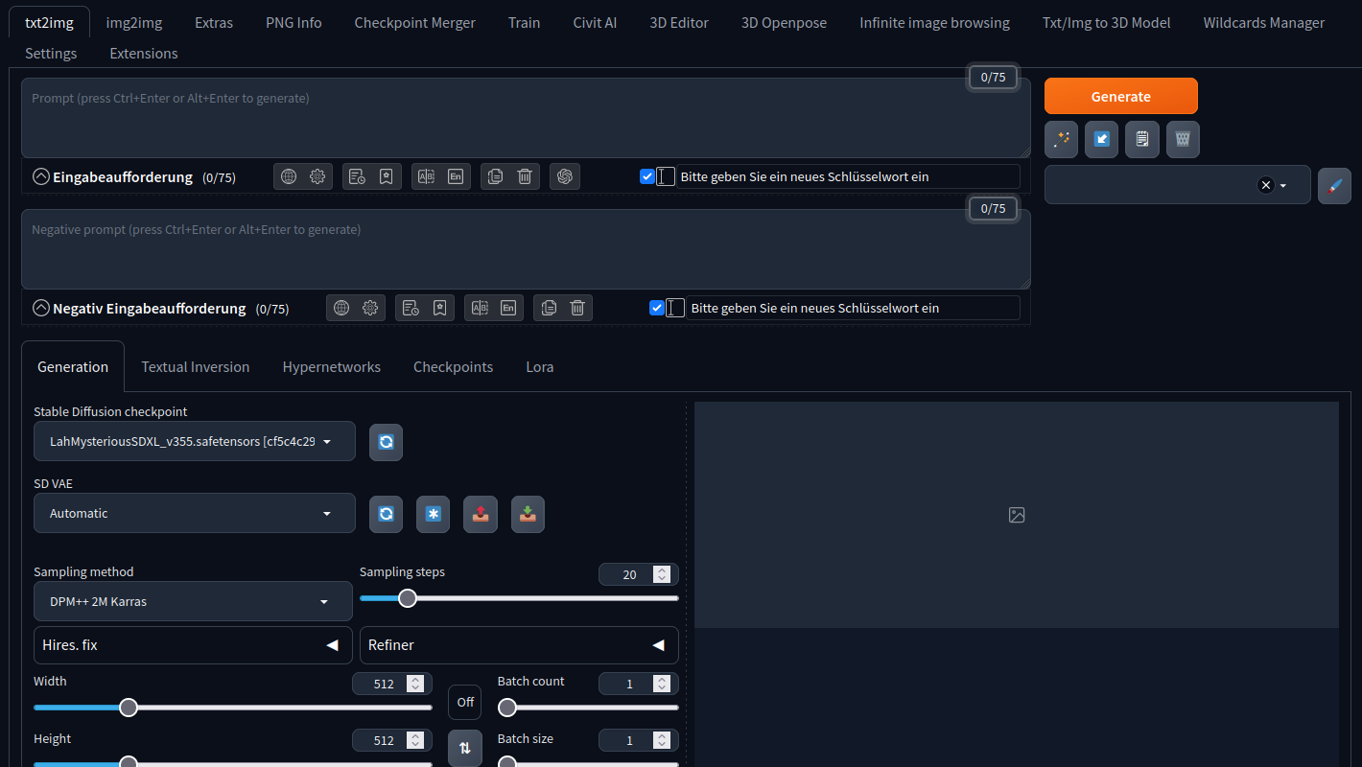
Task: Open the SD VAE dropdown
Action: pyautogui.click(x=192, y=513)
